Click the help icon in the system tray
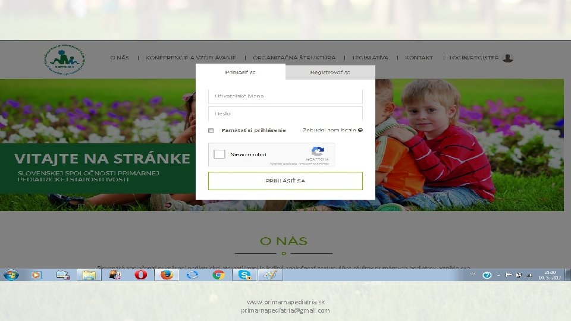This screenshot has width=571, height=321. (487, 275)
